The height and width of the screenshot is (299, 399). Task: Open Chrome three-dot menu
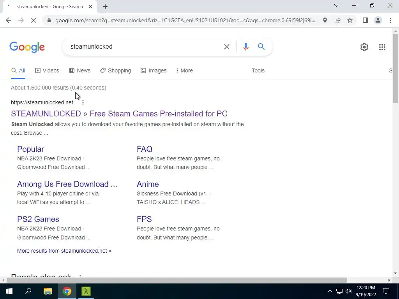tap(390, 20)
